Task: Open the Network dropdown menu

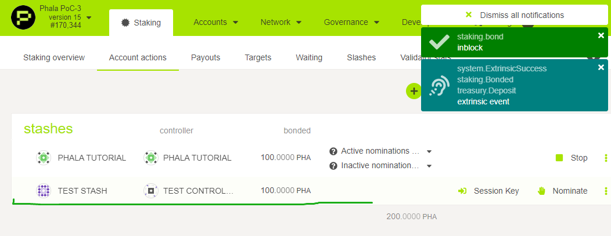Action: (x=281, y=22)
